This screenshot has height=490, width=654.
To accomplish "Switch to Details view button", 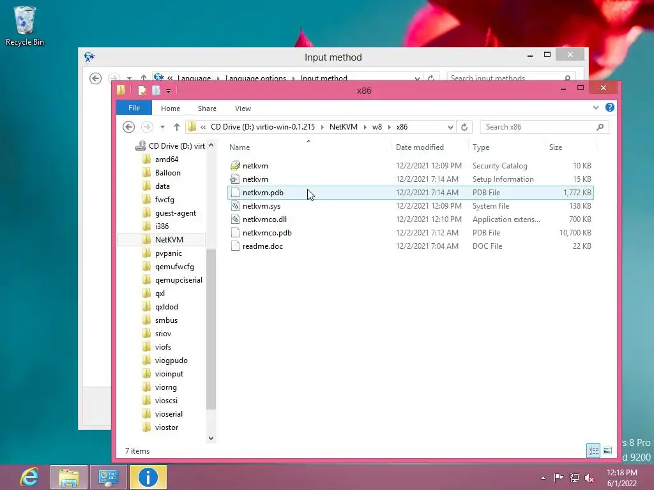I will pos(593,450).
